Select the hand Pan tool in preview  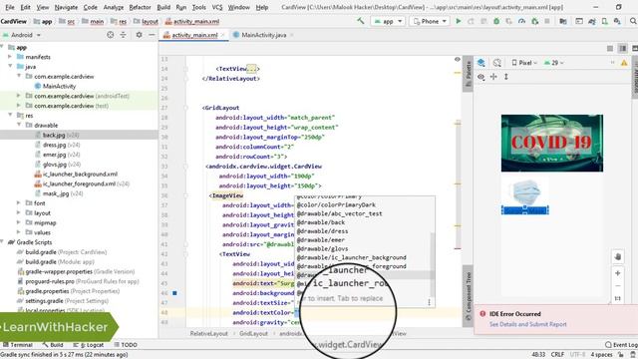click(x=618, y=256)
